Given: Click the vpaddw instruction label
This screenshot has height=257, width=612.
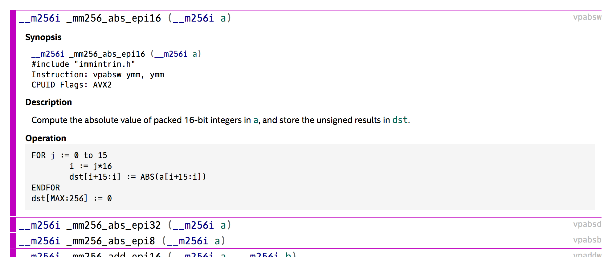Looking at the screenshot, I should pyautogui.click(x=587, y=254).
